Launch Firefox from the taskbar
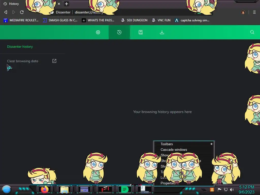This screenshot has height=195, width=260. coord(45,189)
